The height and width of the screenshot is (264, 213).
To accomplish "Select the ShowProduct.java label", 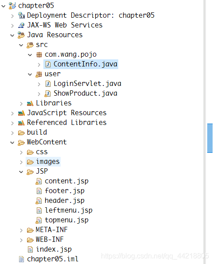I will tap(85, 93).
